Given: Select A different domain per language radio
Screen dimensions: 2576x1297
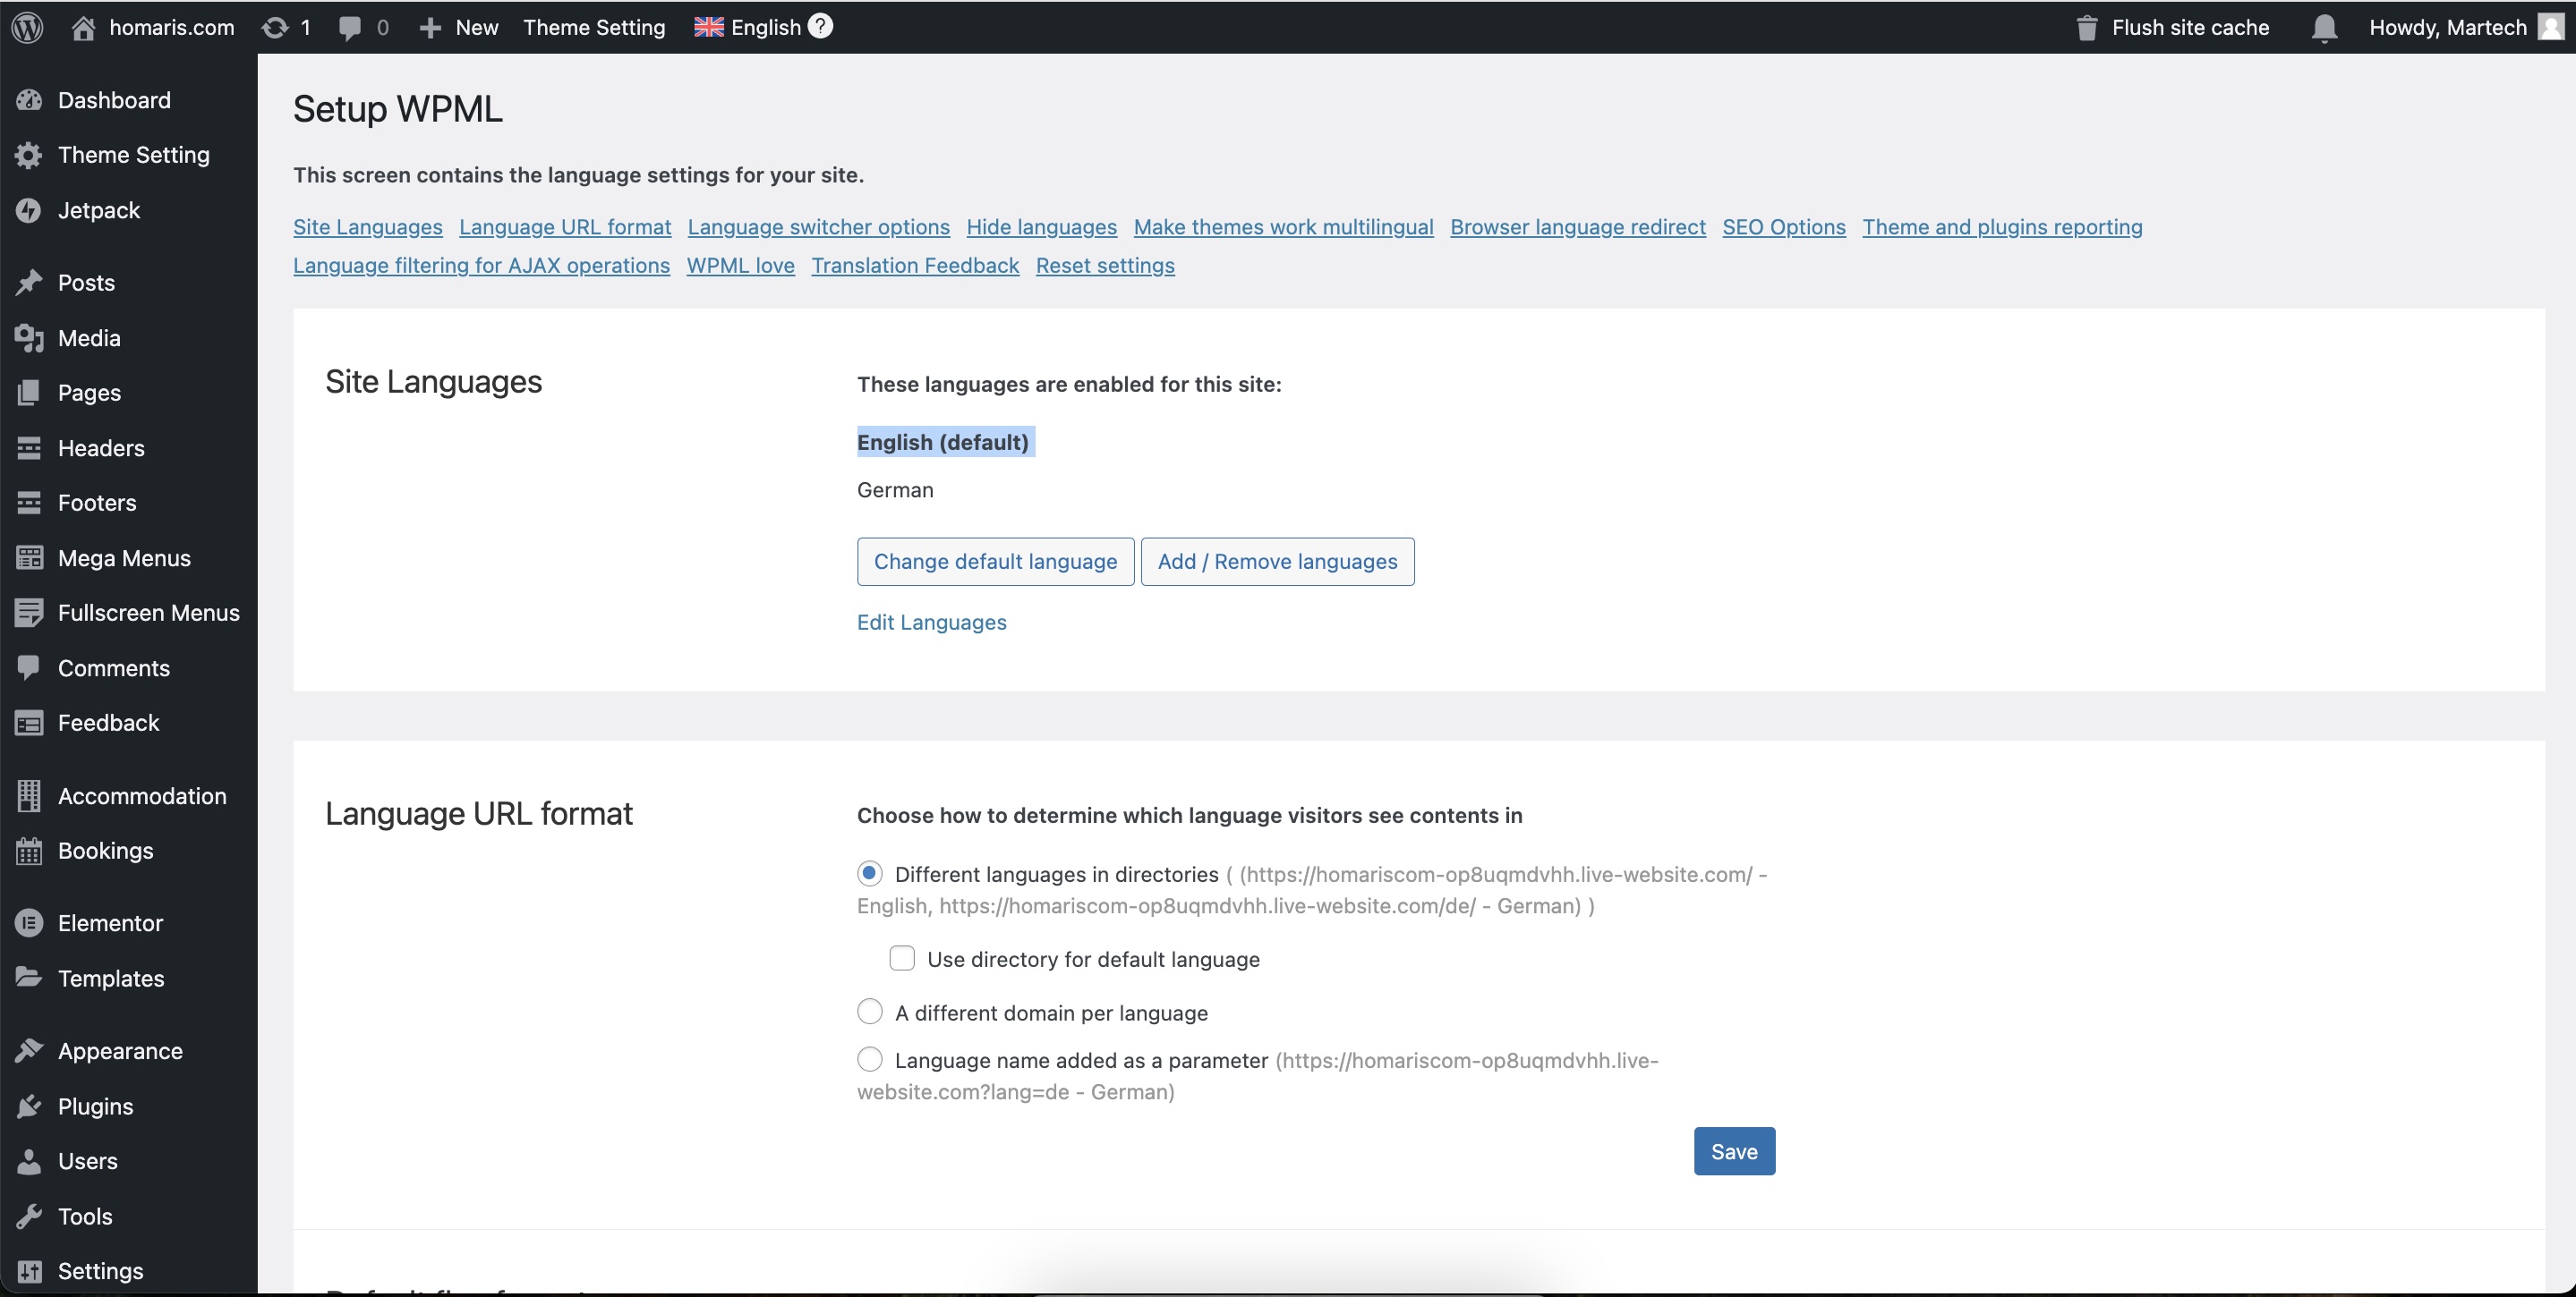Looking at the screenshot, I should pyautogui.click(x=870, y=1012).
